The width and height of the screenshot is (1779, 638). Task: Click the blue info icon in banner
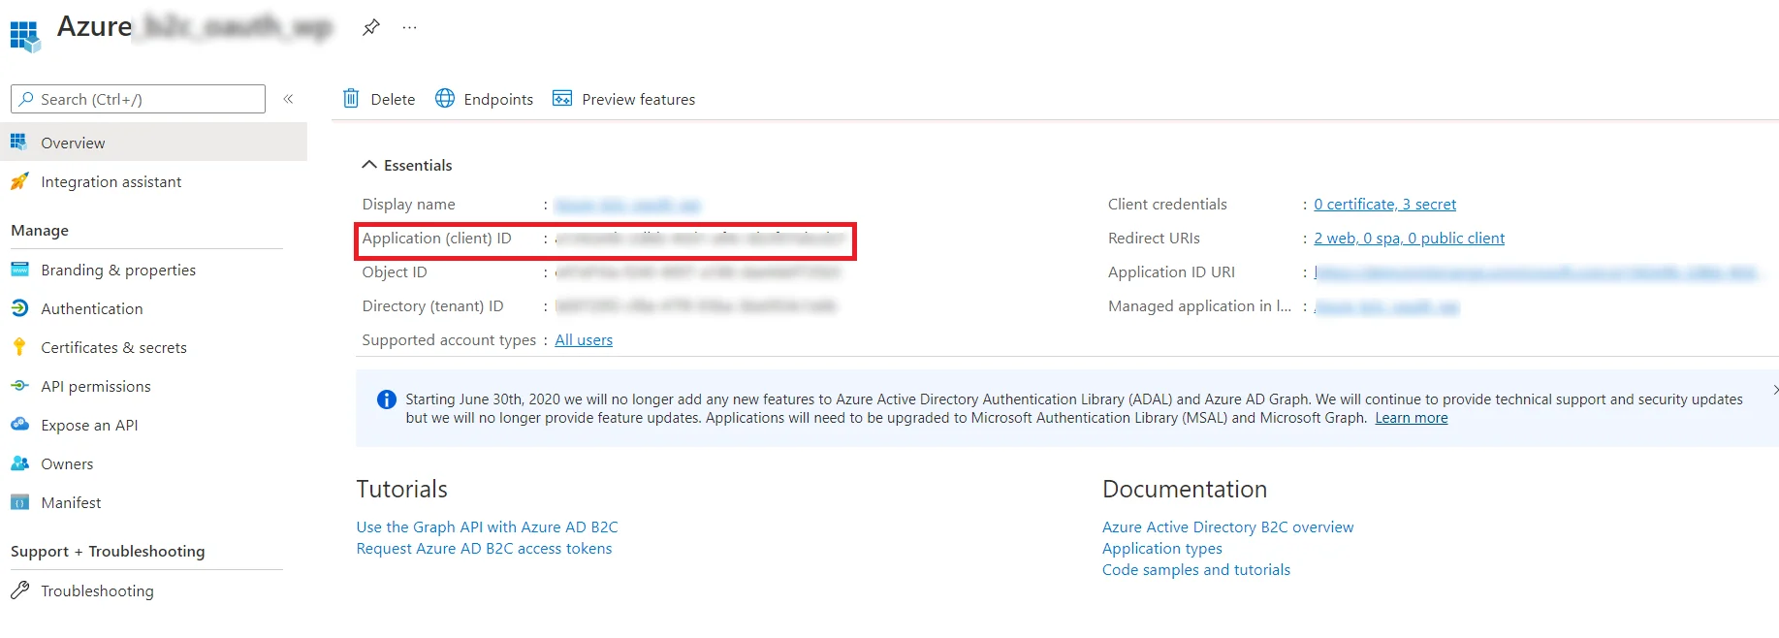(386, 399)
